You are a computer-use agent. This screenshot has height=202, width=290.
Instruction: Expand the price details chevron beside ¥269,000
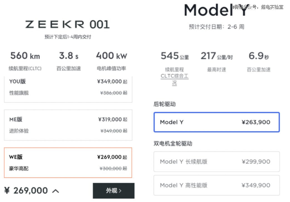[x=56, y=191]
